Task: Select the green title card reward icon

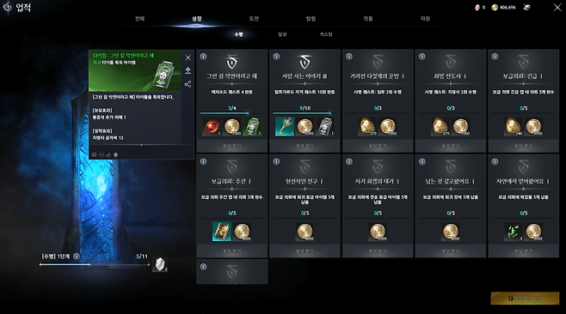Action: [252, 127]
